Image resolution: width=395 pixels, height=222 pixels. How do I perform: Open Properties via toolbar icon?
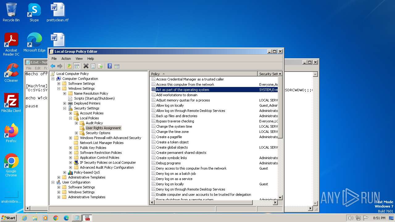pyautogui.click(x=93, y=66)
